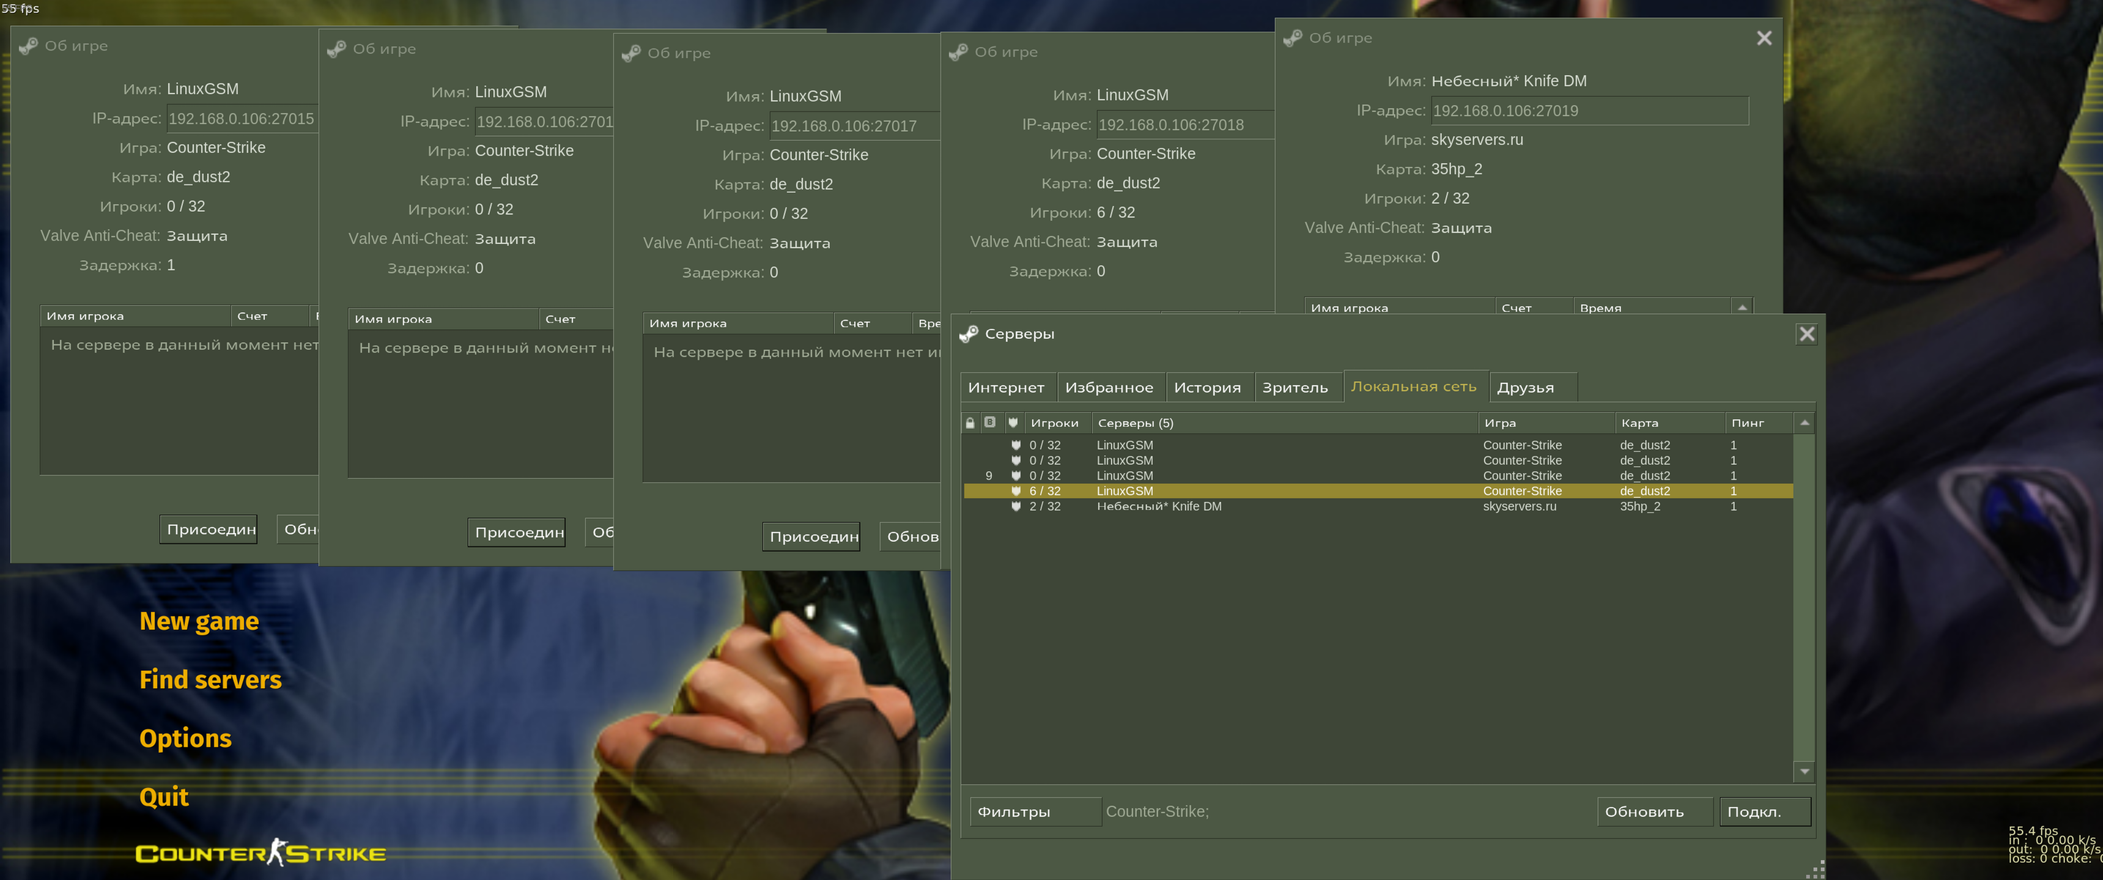Click the Steam icon of the 27015 server dialog
Image resolution: width=2103 pixels, height=880 pixels.
coord(28,46)
